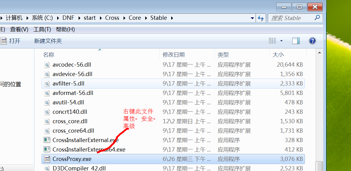The width and height of the screenshot is (351, 171).
Task: Select the file name avfilter-5.dll
Action: coord(68,84)
